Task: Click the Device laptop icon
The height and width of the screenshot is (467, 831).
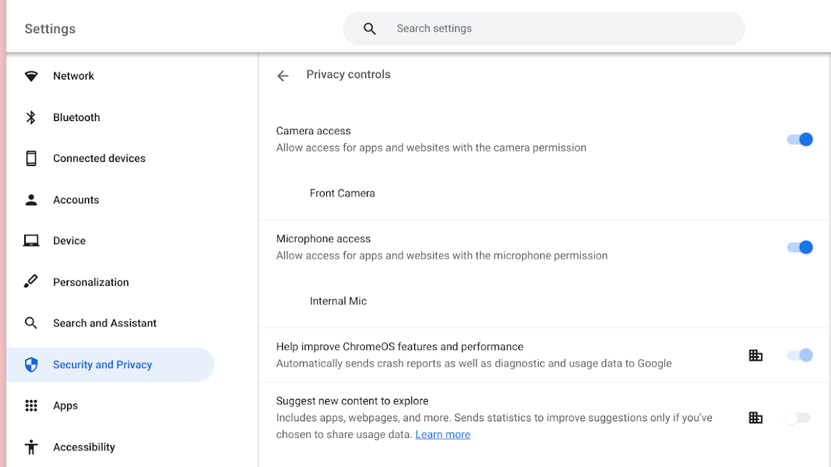Action: pos(31,241)
